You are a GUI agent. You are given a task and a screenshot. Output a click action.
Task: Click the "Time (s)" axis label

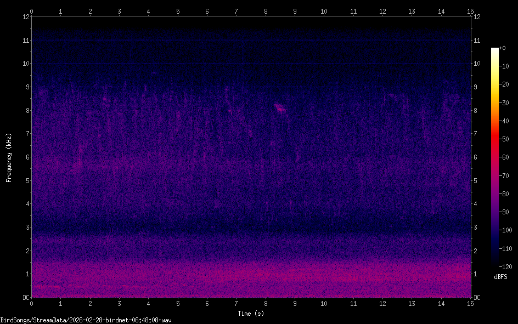pyautogui.click(x=250, y=314)
